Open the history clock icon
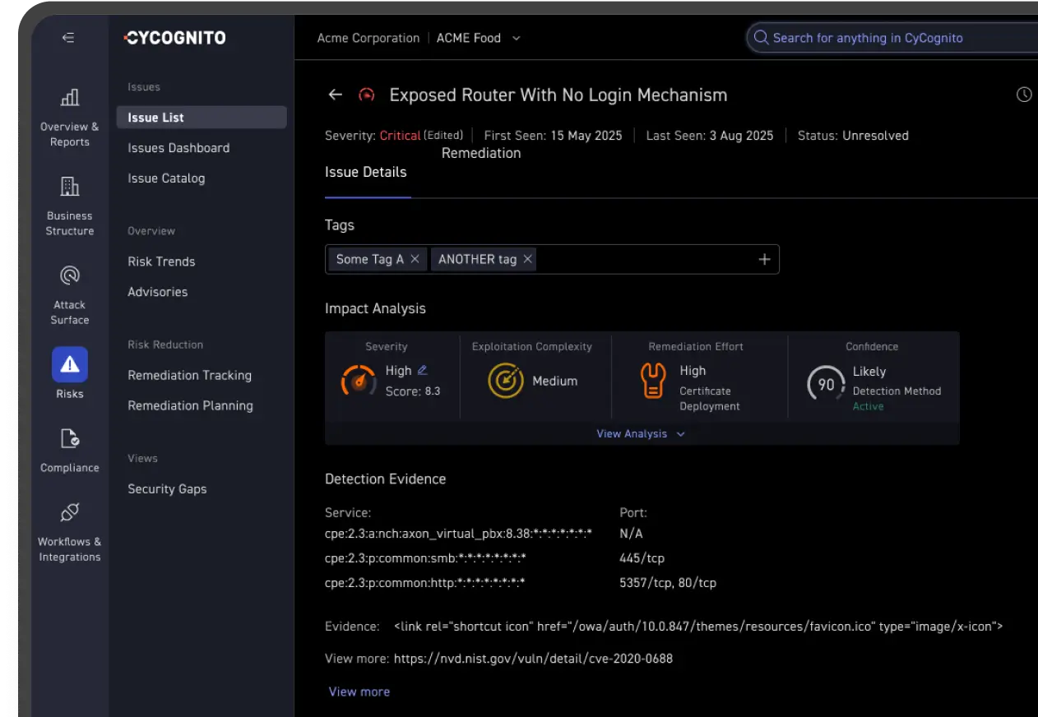1038x717 pixels. pyautogui.click(x=1024, y=95)
